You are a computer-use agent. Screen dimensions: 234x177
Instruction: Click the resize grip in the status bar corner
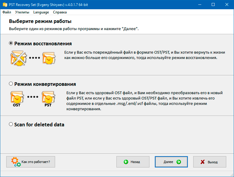click(x=232, y=175)
